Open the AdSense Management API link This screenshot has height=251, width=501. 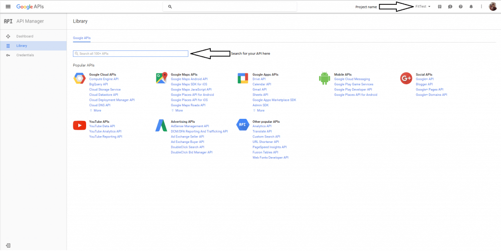click(x=190, y=126)
